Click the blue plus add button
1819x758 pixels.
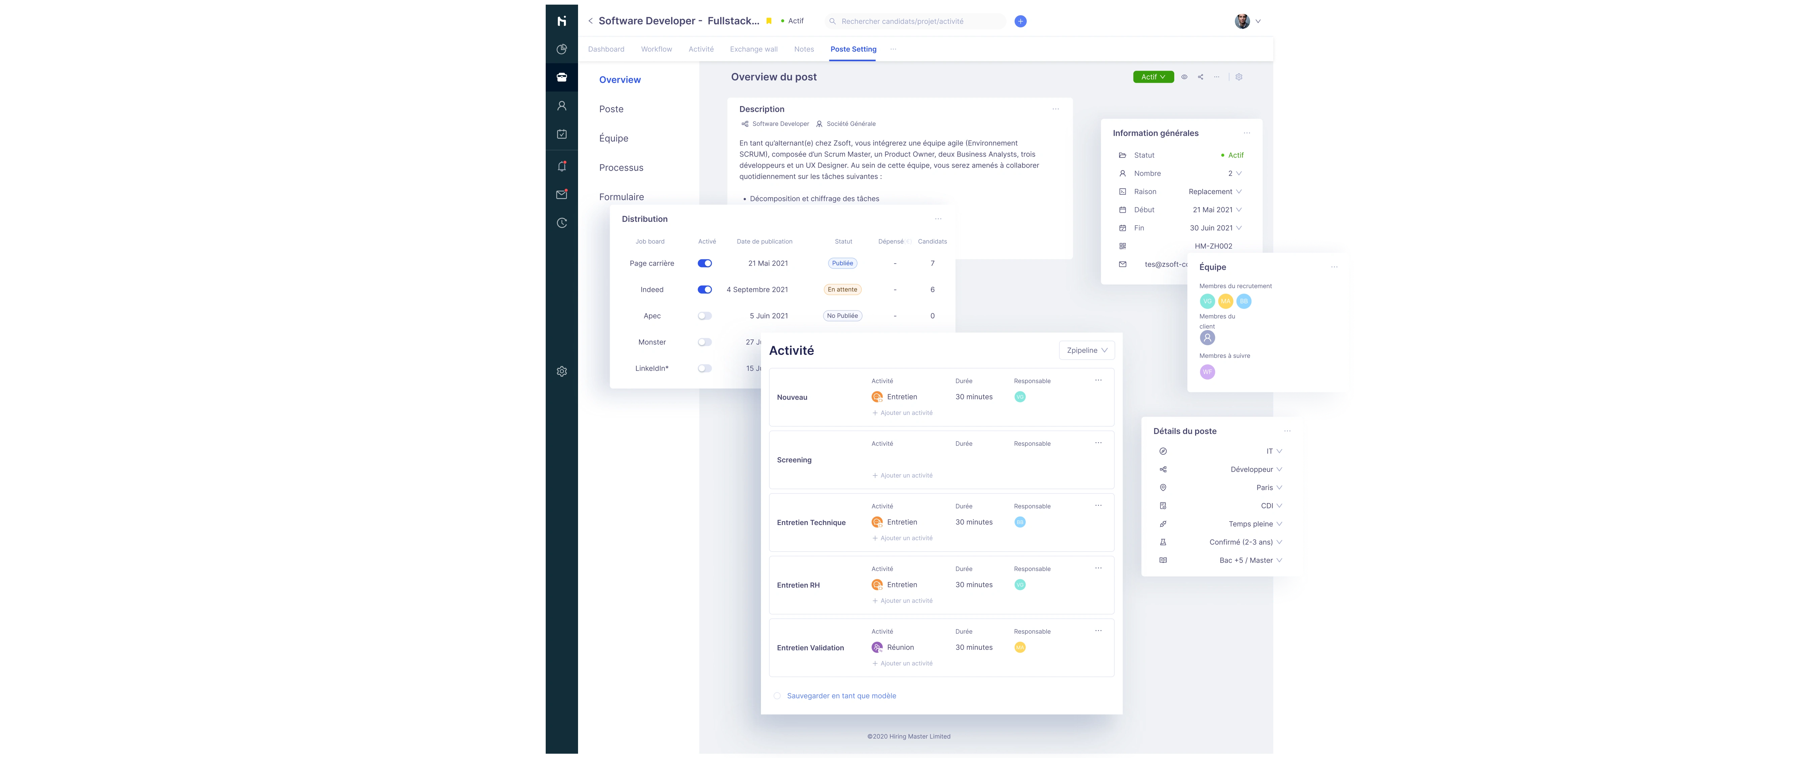coord(1020,21)
